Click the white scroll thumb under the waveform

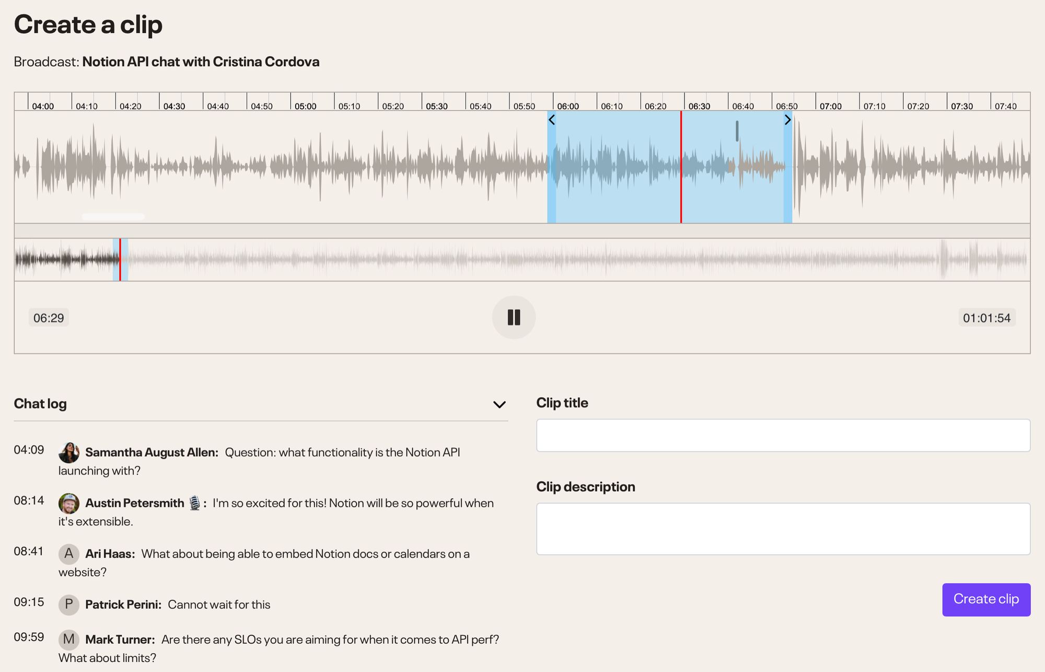(x=113, y=216)
